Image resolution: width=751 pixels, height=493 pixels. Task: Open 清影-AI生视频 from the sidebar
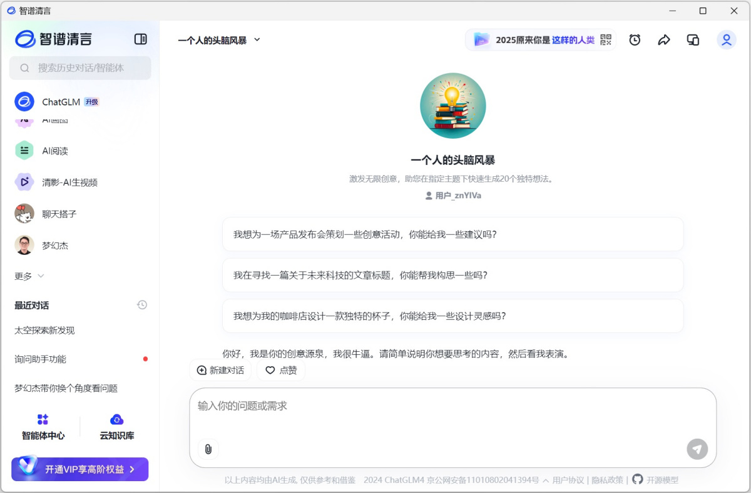(69, 182)
